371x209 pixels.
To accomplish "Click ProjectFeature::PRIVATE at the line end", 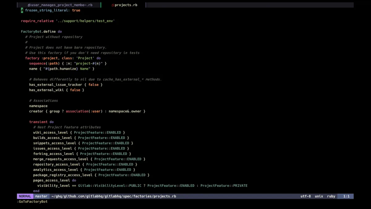I will pyautogui.click(x=224, y=186).
